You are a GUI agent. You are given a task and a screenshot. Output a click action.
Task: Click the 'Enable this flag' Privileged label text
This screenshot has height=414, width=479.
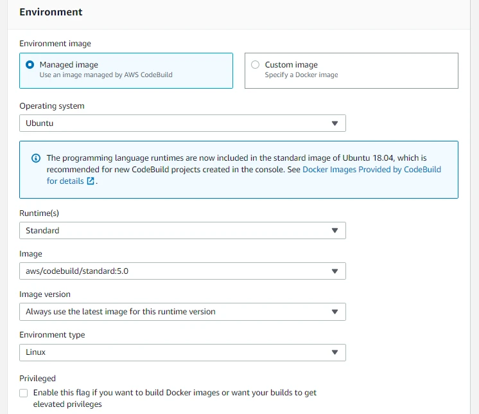(175, 393)
